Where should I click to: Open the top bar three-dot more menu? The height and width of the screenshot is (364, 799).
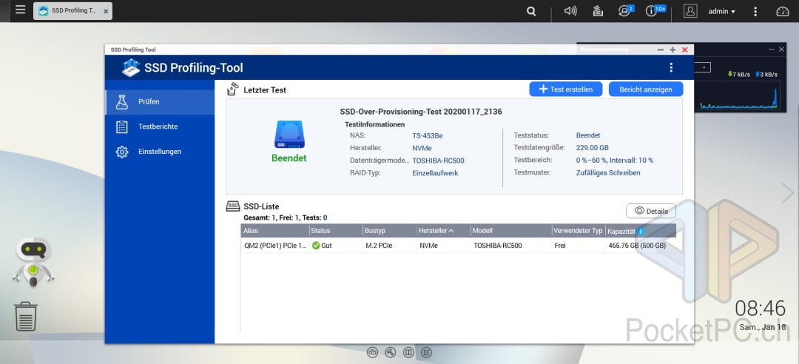[x=755, y=11]
